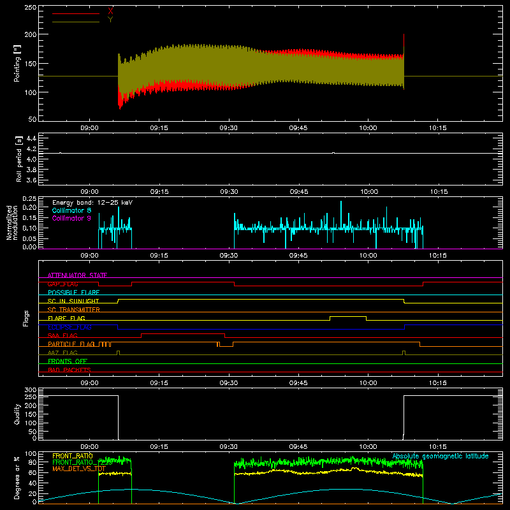The height and width of the screenshot is (510, 510).
Task: Click the red X legend line
Action: [x=76, y=13]
